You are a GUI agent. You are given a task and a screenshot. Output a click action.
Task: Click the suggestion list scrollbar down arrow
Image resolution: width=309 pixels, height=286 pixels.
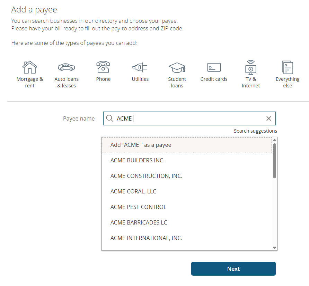point(274,248)
